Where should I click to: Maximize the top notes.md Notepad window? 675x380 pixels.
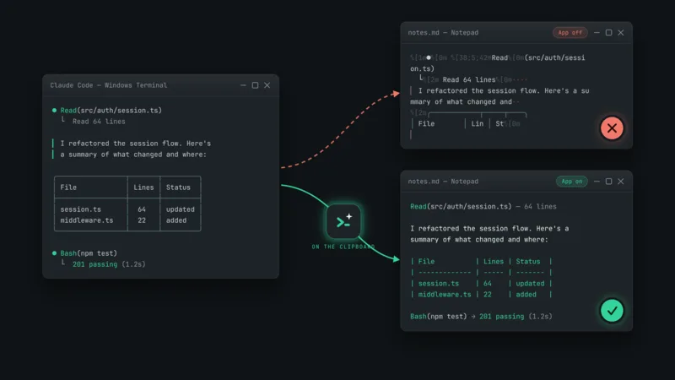pyautogui.click(x=608, y=33)
